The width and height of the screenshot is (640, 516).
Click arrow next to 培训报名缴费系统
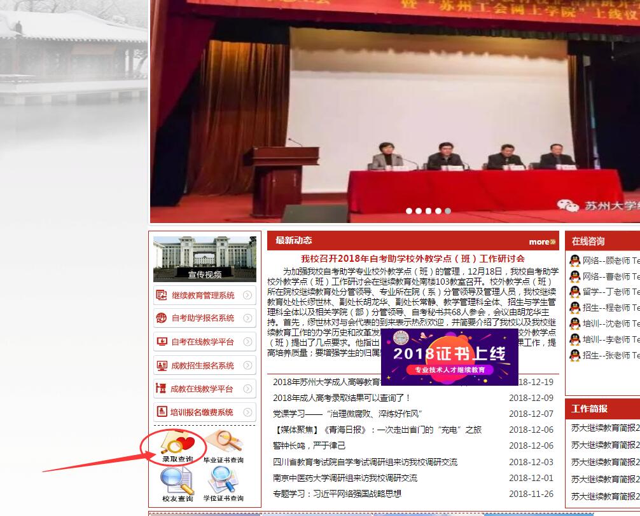pos(247,412)
